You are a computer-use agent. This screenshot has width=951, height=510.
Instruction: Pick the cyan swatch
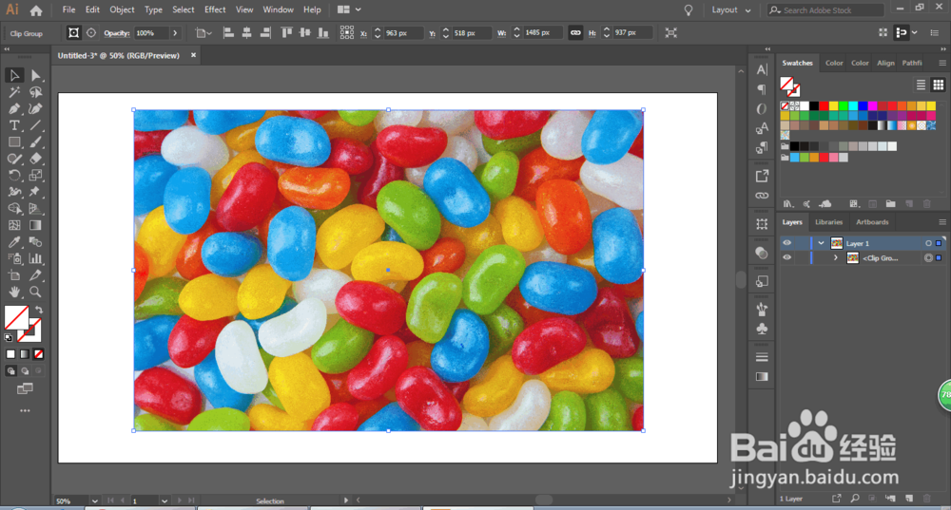click(853, 106)
